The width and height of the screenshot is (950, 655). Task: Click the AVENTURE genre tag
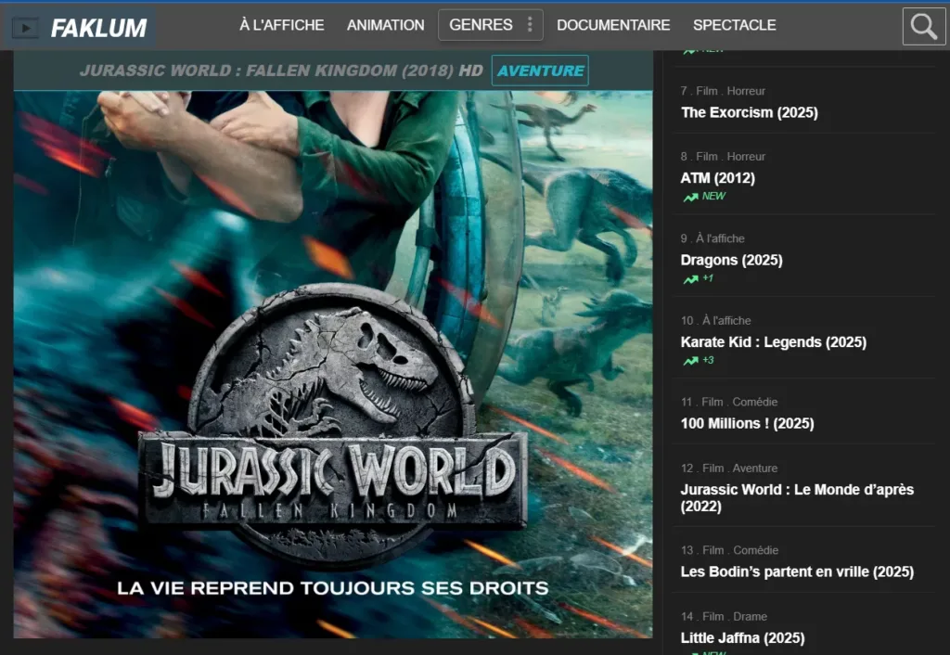540,70
